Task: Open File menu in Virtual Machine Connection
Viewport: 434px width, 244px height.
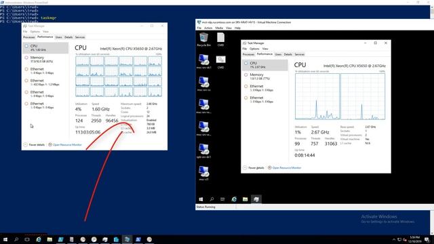Action: (199, 28)
